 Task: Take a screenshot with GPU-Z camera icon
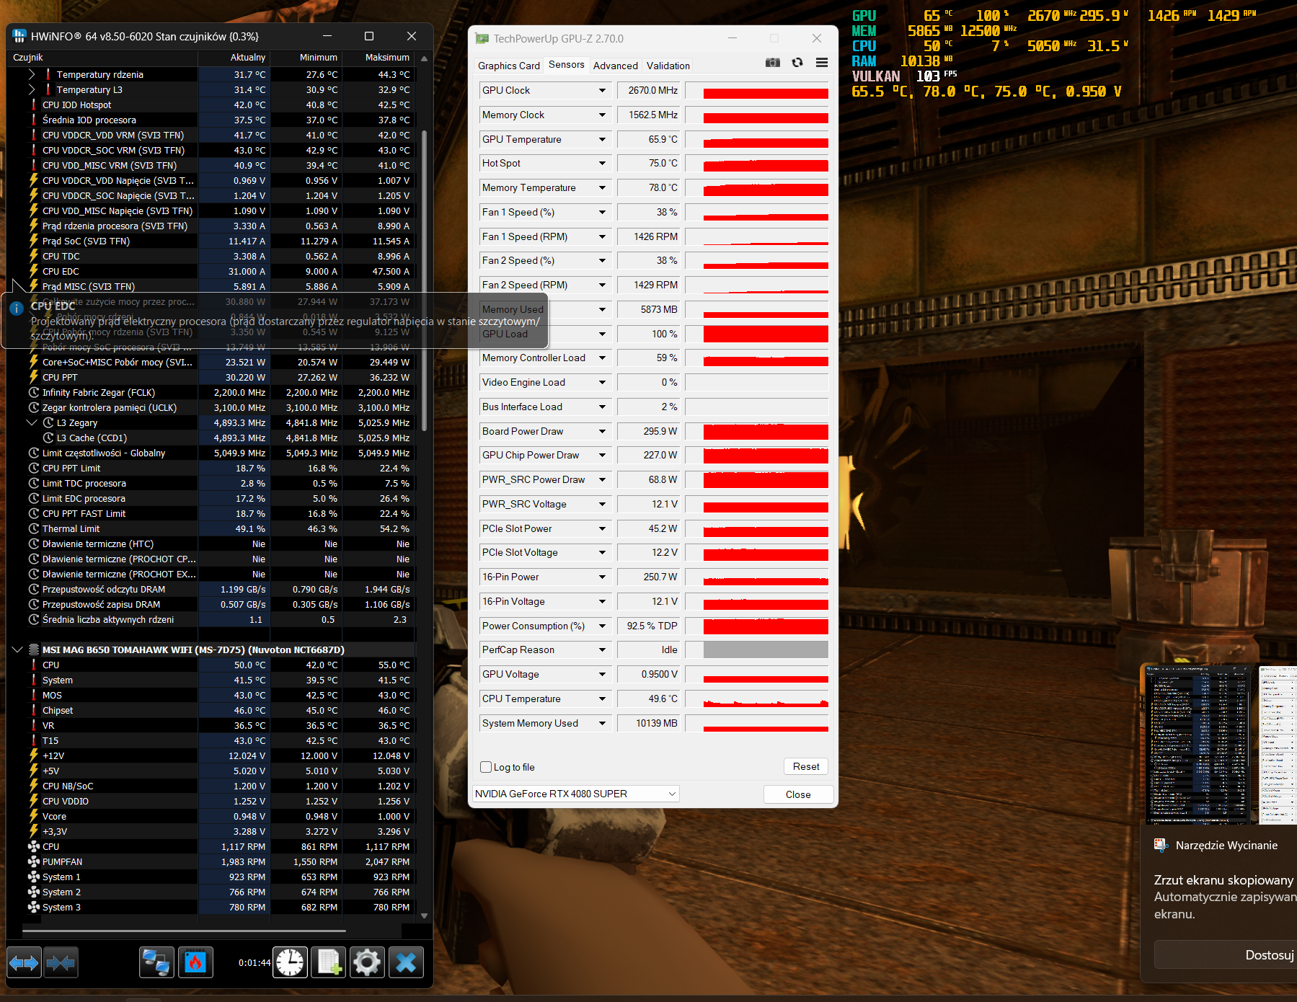[773, 63]
